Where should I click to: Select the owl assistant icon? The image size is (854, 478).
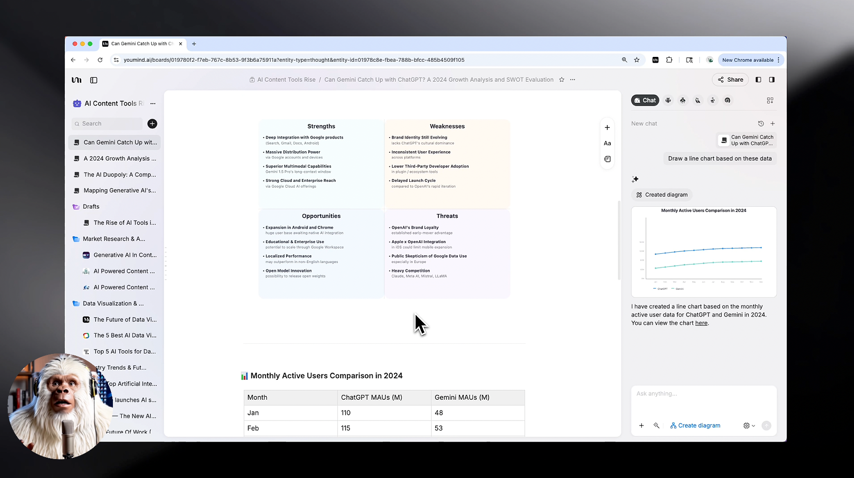668,100
